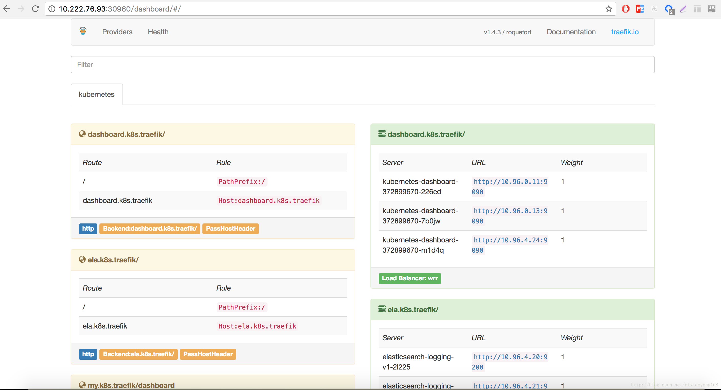This screenshot has width=721, height=390.
Task: Open the FE helper extension icon
Action: (640, 9)
